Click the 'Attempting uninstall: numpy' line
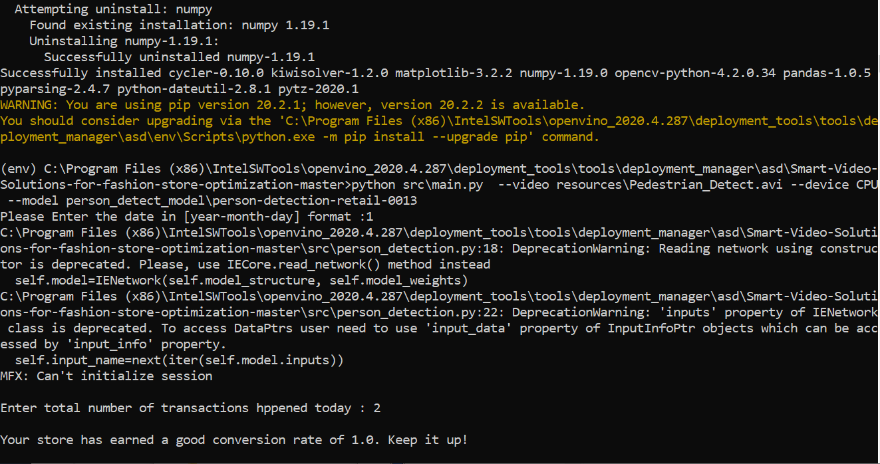Viewport: 880px width, 464px height. point(113,9)
